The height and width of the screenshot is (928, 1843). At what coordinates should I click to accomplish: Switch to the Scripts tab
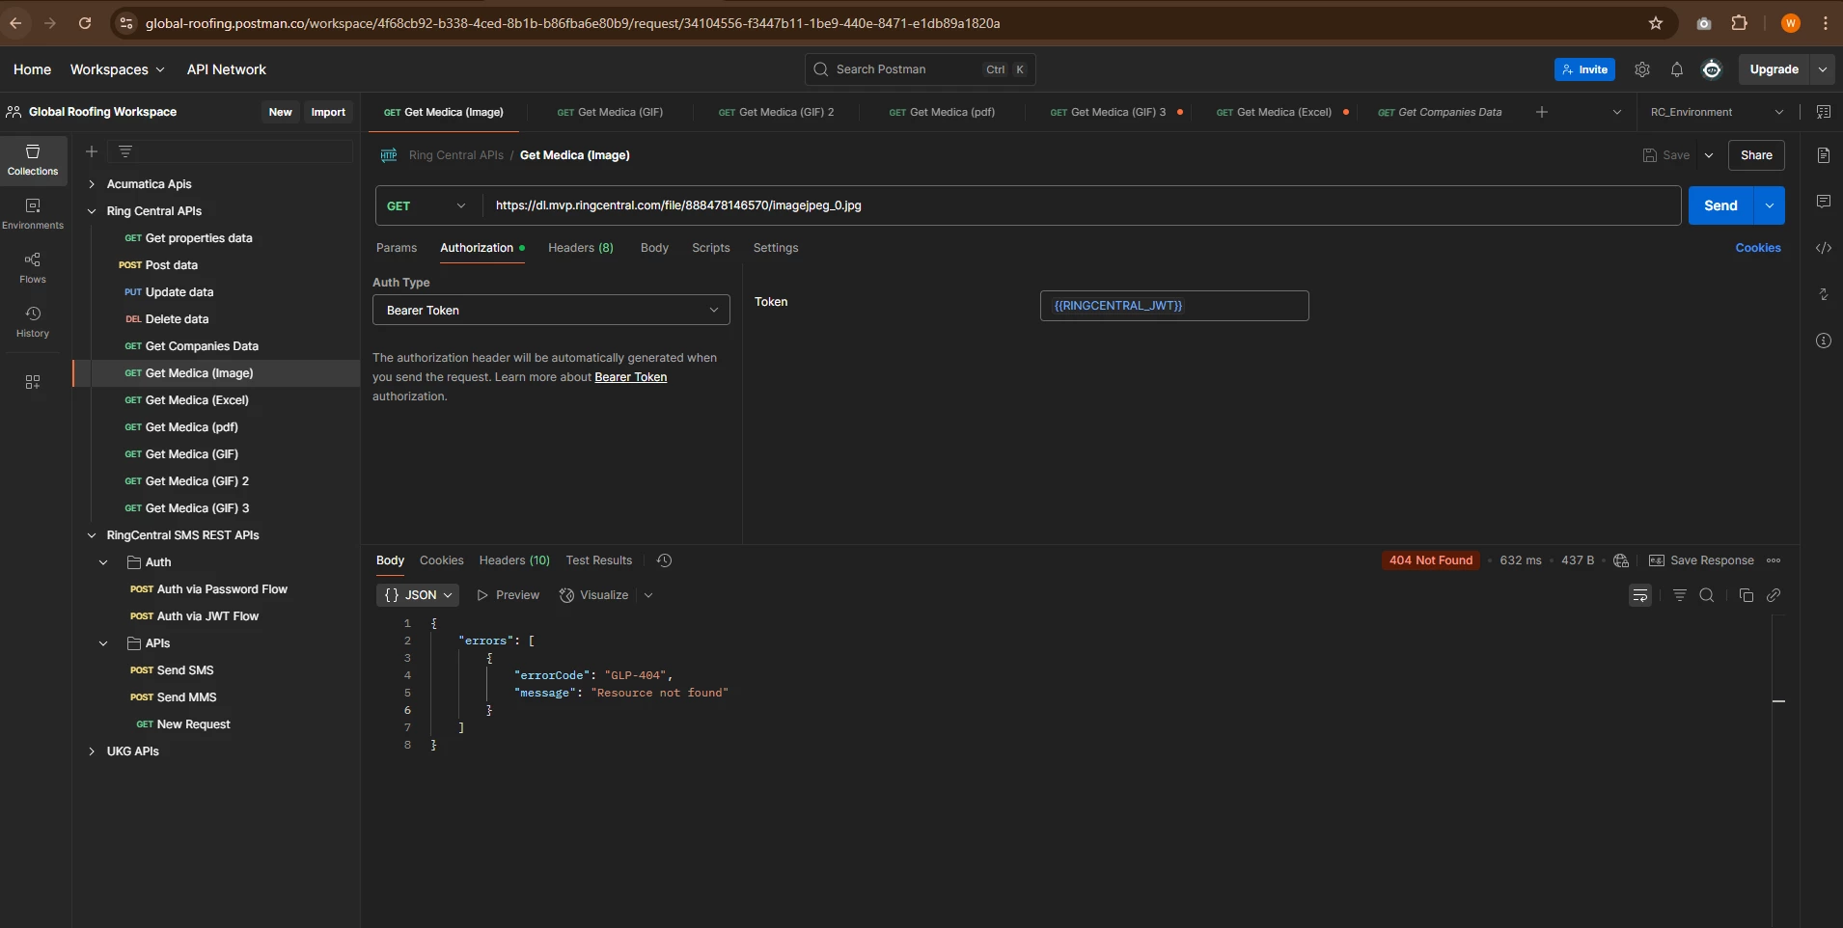click(x=711, y=248)
